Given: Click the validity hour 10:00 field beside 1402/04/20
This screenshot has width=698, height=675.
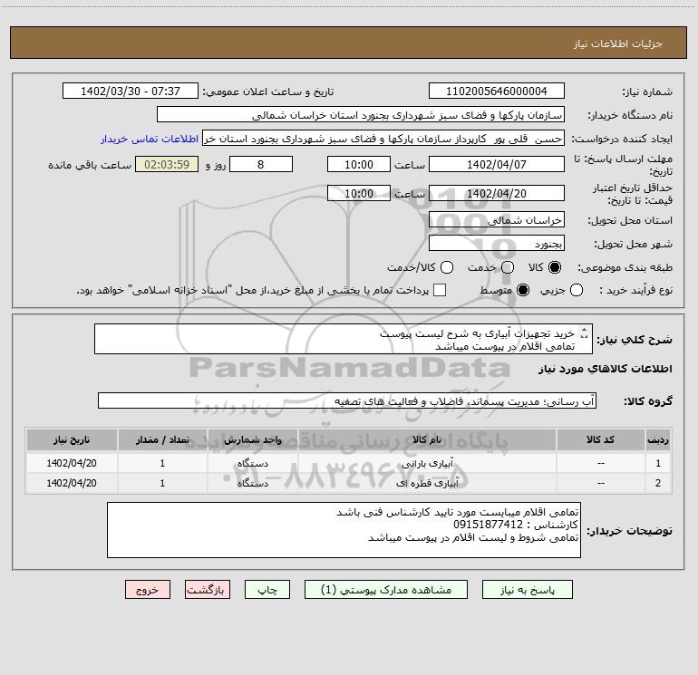Looking at the screenshot, I should (359, 193).
